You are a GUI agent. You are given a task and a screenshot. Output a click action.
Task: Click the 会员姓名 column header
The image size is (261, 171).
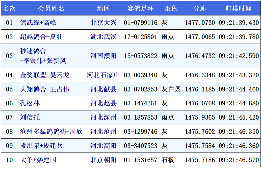coord(51,8)
